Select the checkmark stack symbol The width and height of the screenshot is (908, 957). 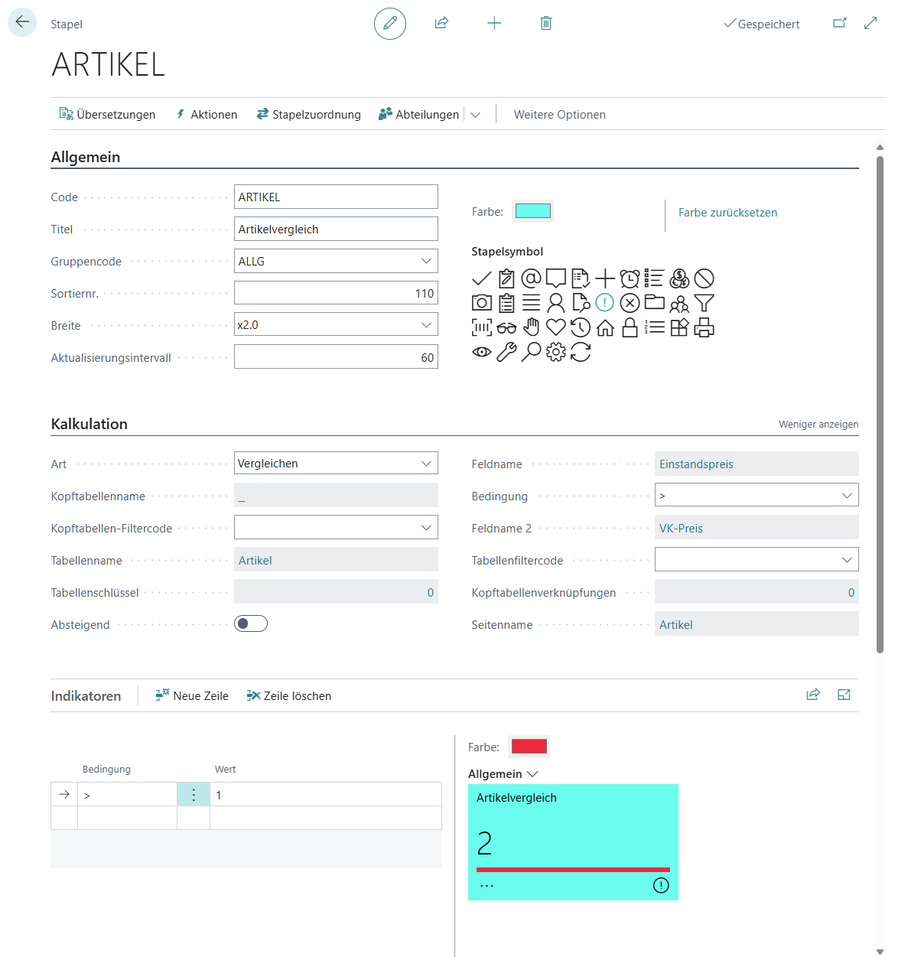pyautogui.click(x=482, y=278)
